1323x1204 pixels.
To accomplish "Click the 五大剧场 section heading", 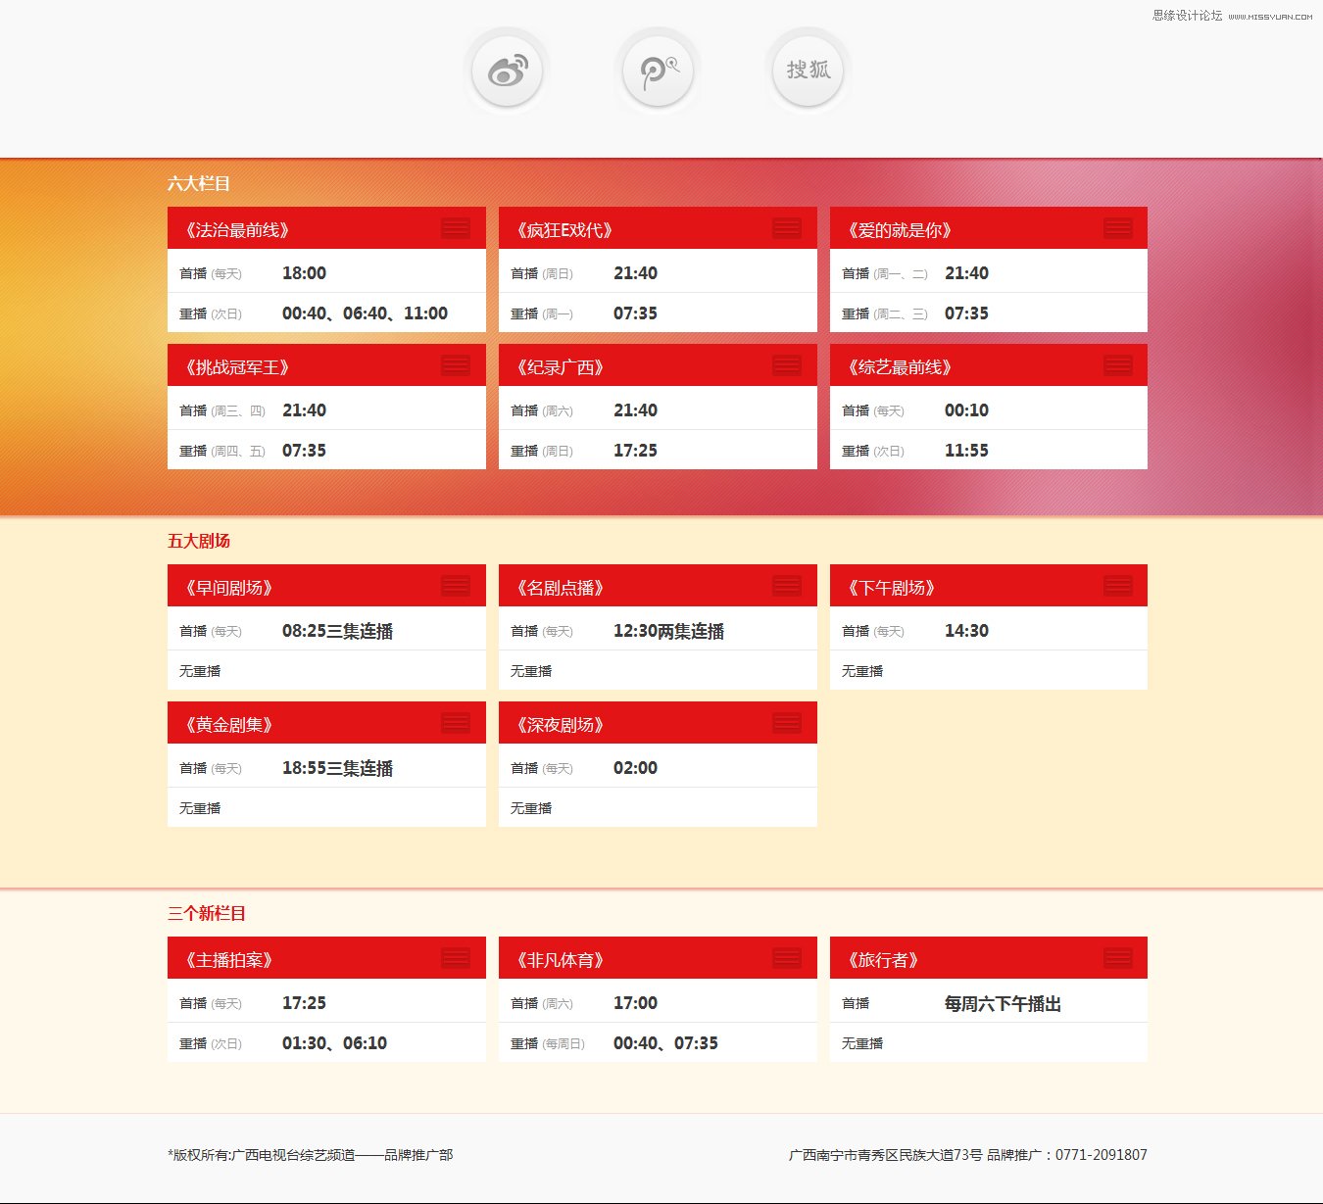I will (x=199, y=541).
